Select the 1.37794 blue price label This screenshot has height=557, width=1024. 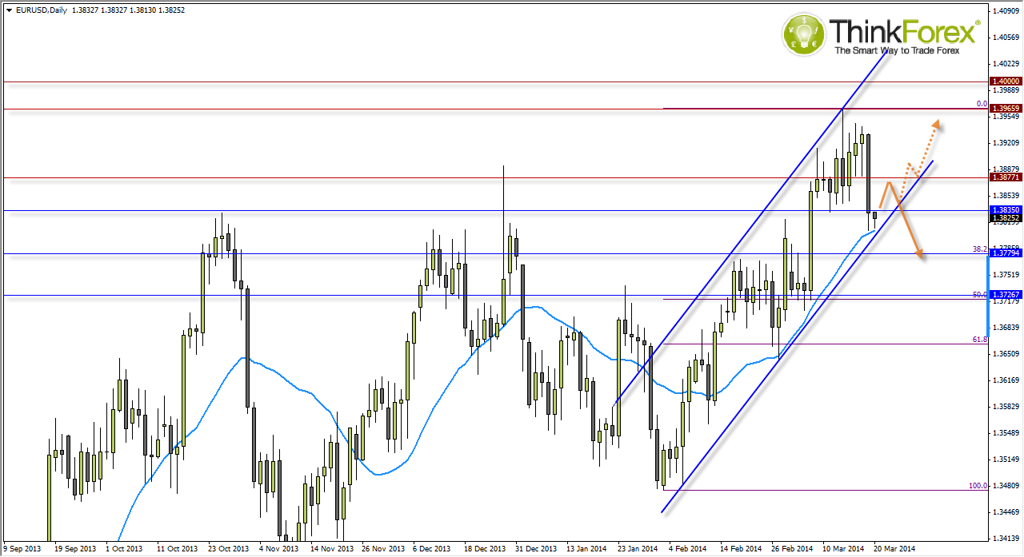tap(1006, 253)
